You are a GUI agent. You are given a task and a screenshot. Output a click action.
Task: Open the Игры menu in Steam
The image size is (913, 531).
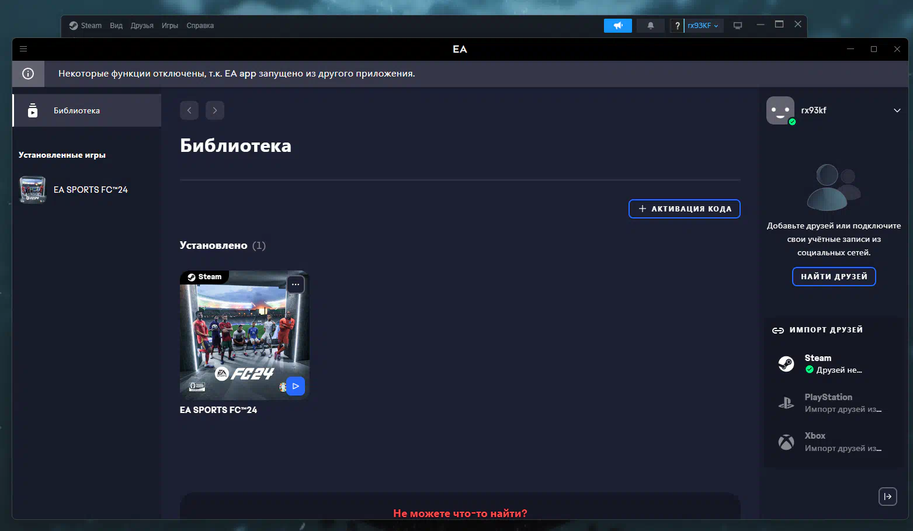[170, 26]
